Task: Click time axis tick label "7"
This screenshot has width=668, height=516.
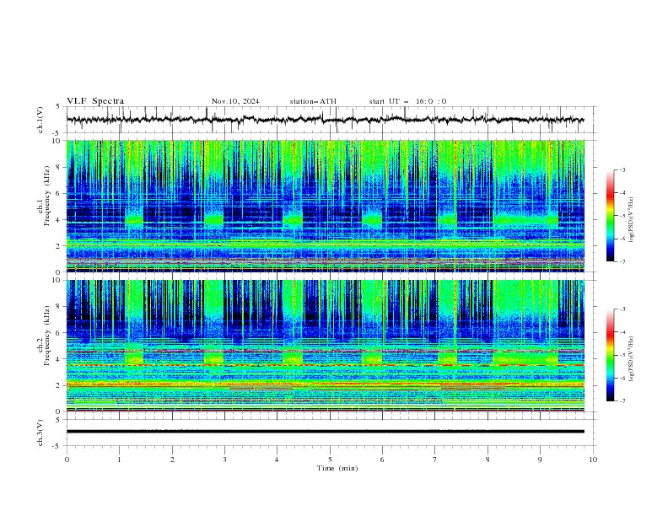Action: pos(435,460)
